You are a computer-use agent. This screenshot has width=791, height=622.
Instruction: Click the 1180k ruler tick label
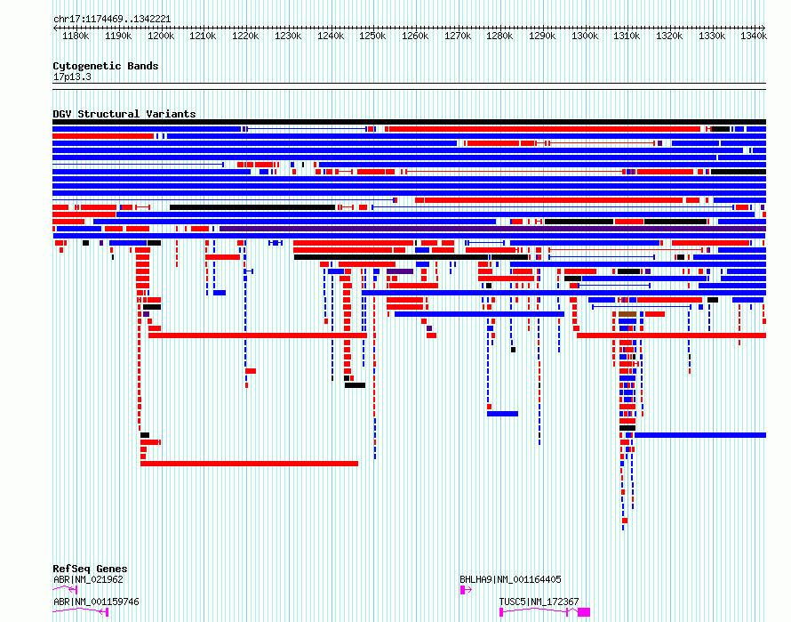click(x=76, y=36)
